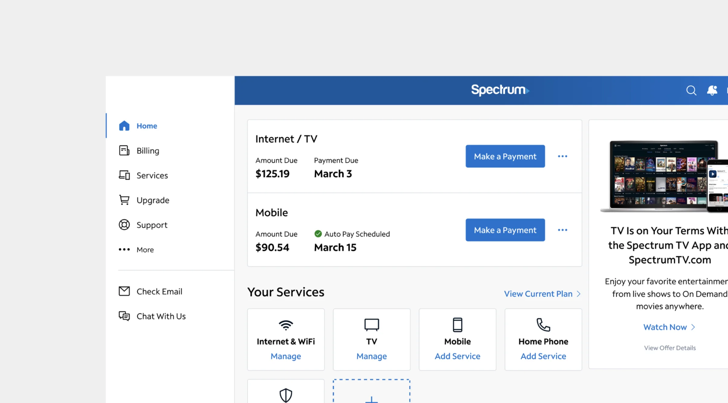Click the $90.54 mobile amount due
This screenshot has height=403, width=728.
(272, 247)
